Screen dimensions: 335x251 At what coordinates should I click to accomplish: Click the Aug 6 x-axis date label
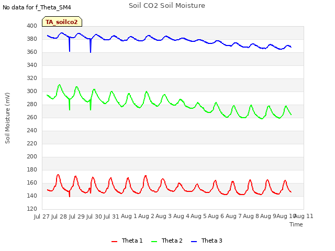tap(216, 216)
